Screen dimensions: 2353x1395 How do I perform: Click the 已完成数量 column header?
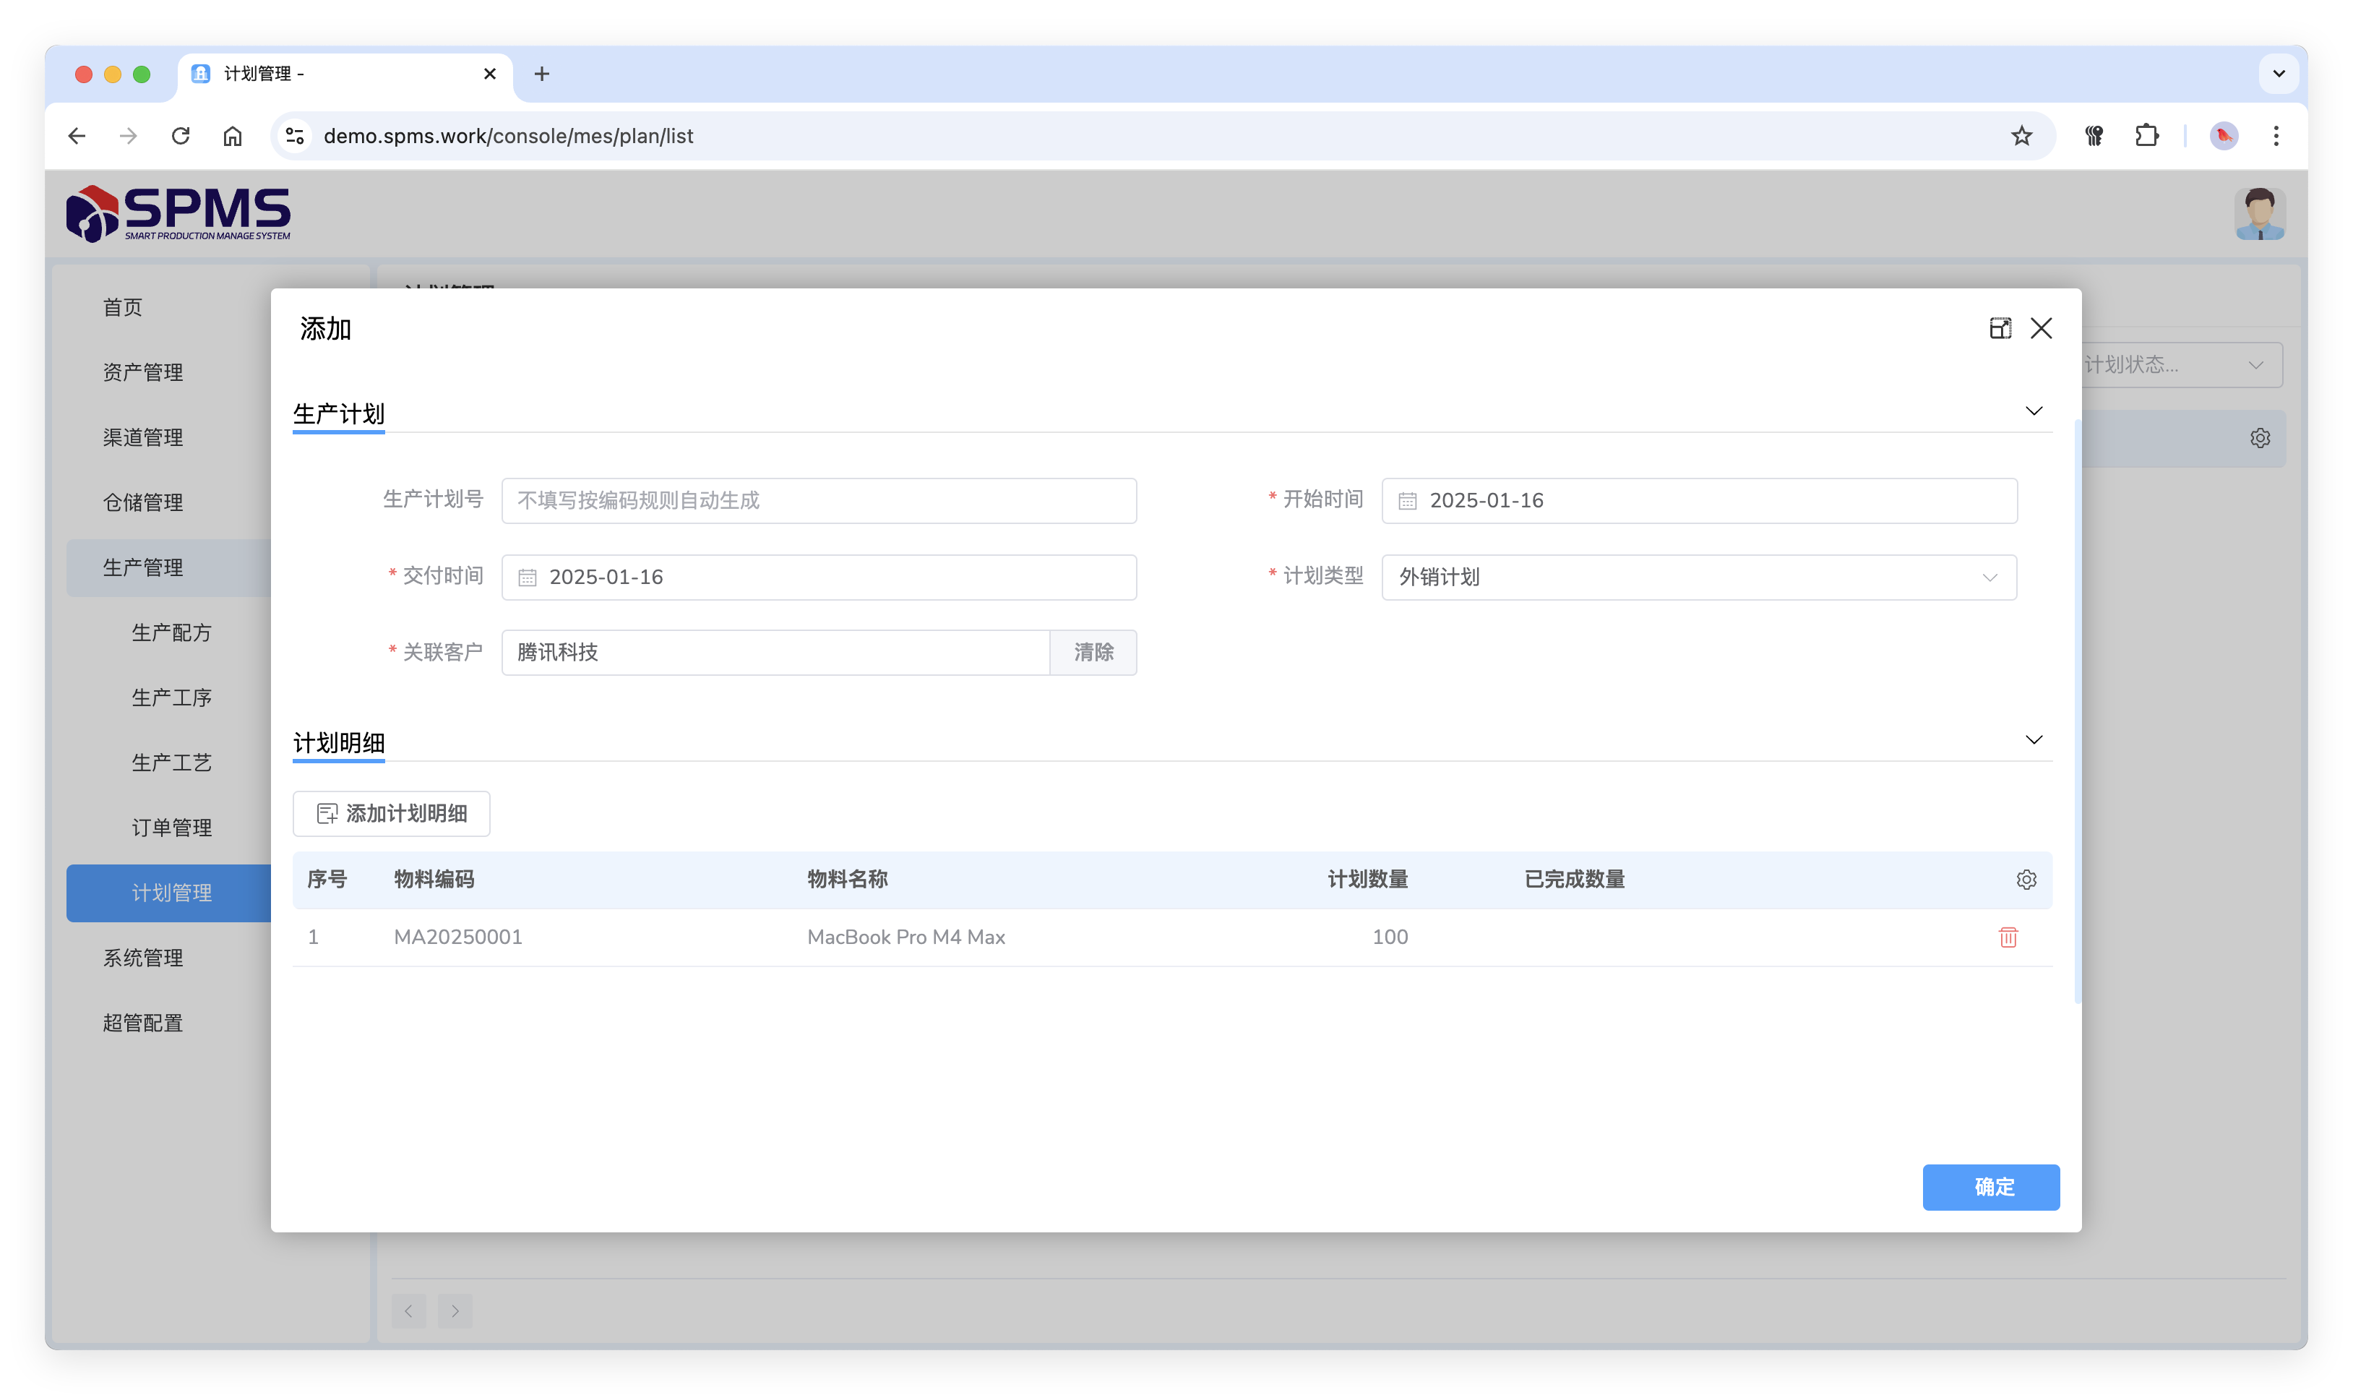(1574, 880)
